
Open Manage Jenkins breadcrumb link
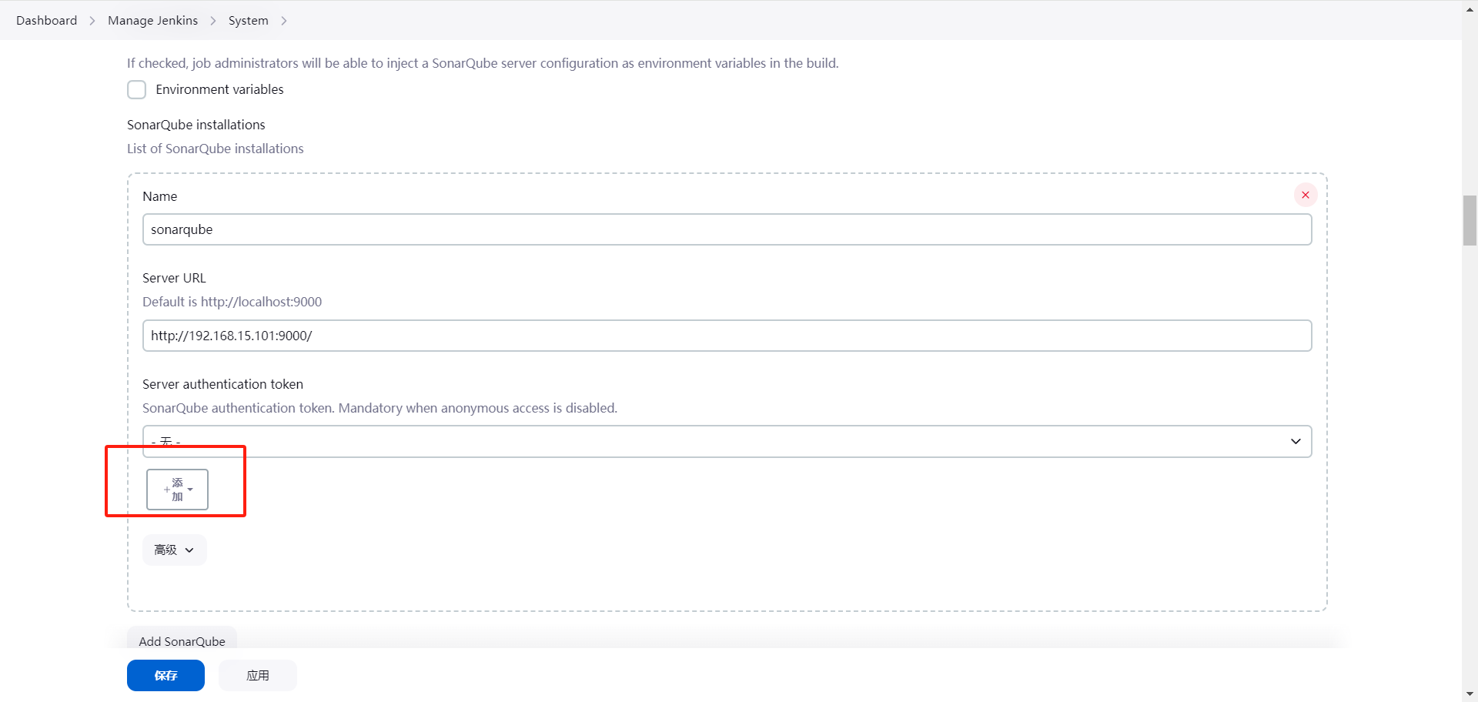[x=153, y=21]
